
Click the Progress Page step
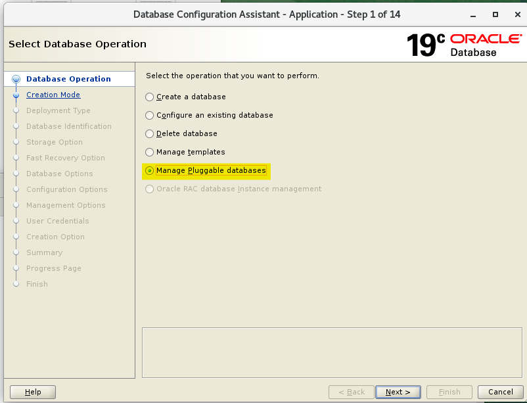pyautogui.click(x=54, y=268)
